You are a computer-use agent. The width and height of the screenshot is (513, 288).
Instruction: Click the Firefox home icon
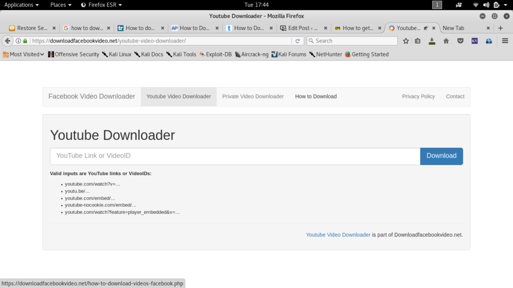(x=445, y=40)
